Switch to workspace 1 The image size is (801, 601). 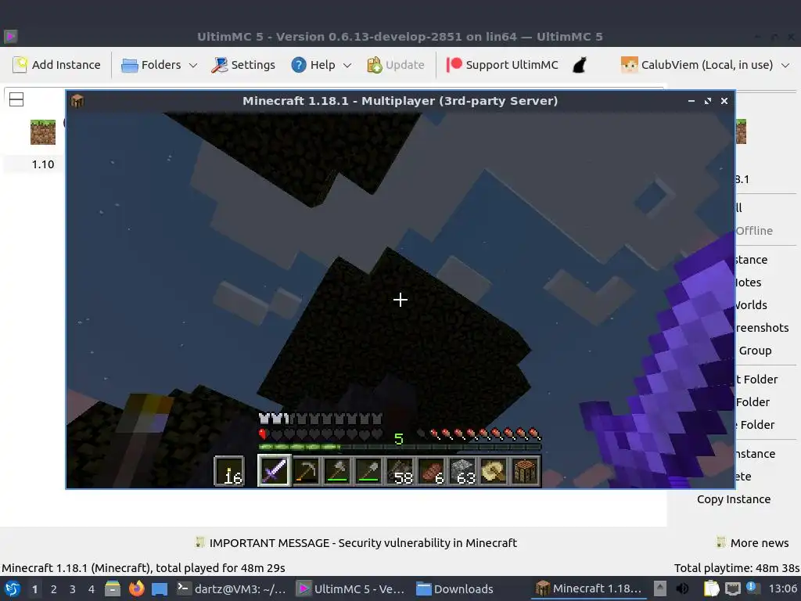pos(34,589)
